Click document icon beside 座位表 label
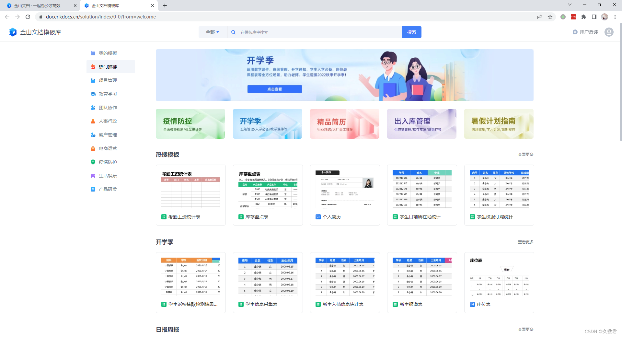This screenshot has height=337, width=622. [x=472, y=304]
